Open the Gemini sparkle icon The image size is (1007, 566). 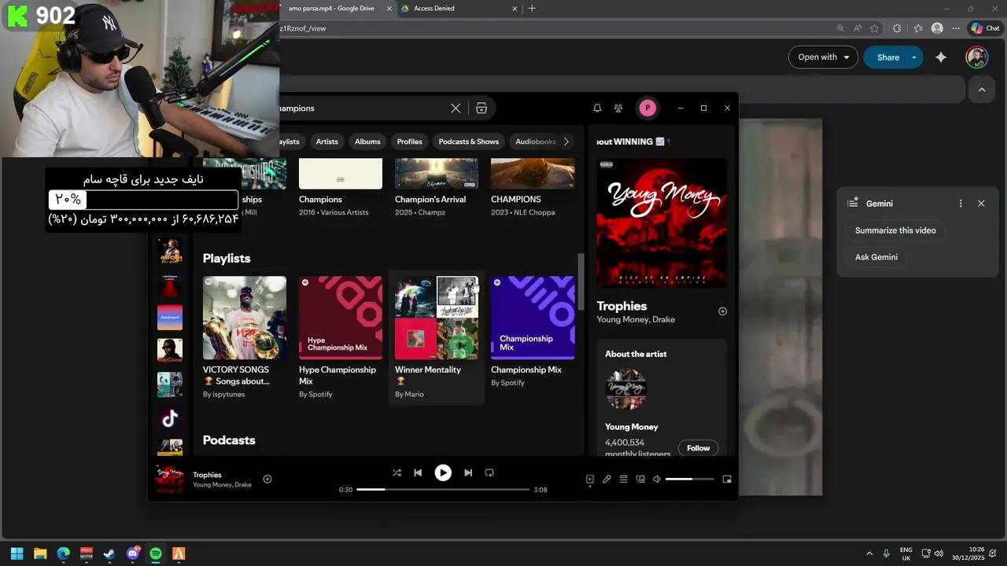tap(941, 57)
